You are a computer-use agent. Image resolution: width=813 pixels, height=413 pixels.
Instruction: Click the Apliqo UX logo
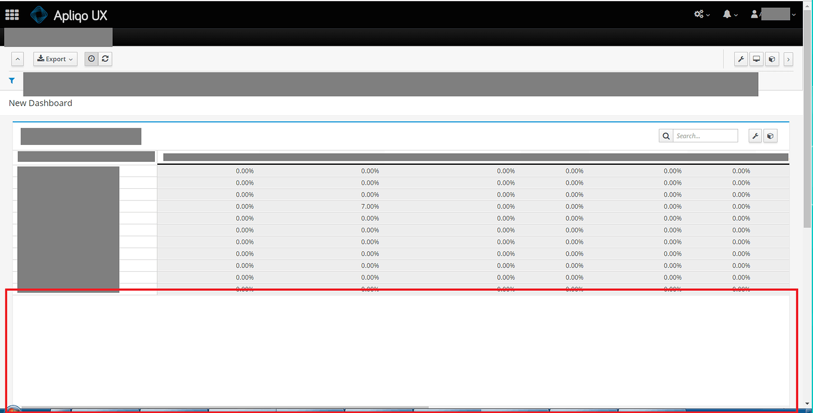pyautogui.click(x=69, y=15)
